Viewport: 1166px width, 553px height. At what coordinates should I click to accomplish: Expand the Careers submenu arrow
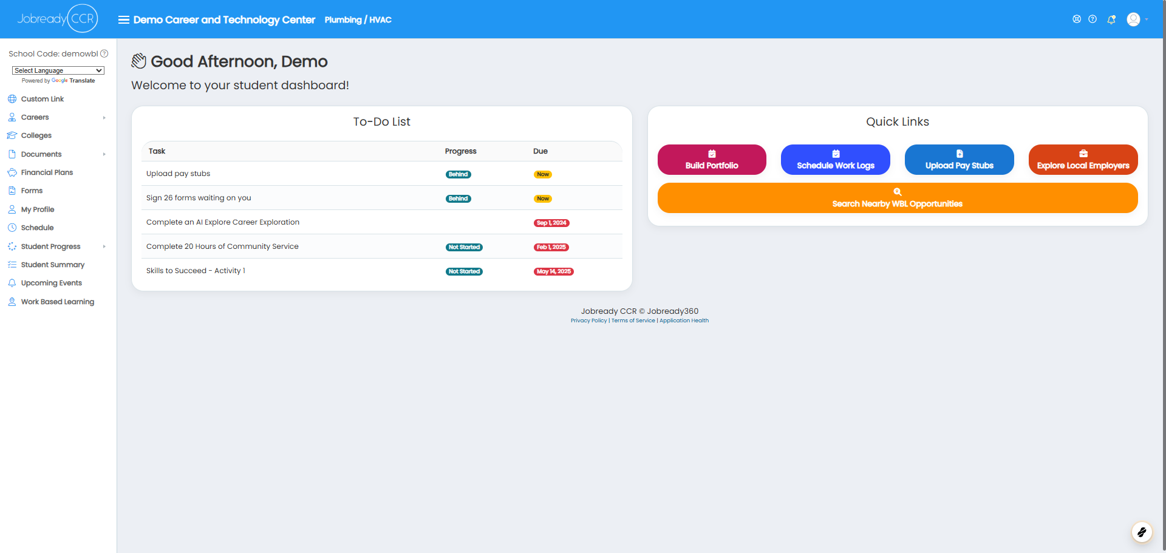click(104, 118)
